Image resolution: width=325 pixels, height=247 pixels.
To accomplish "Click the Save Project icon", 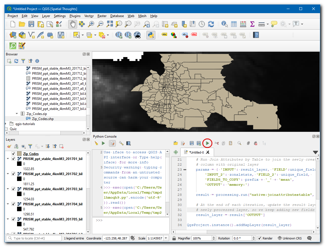I will click(x=31, y=24).
